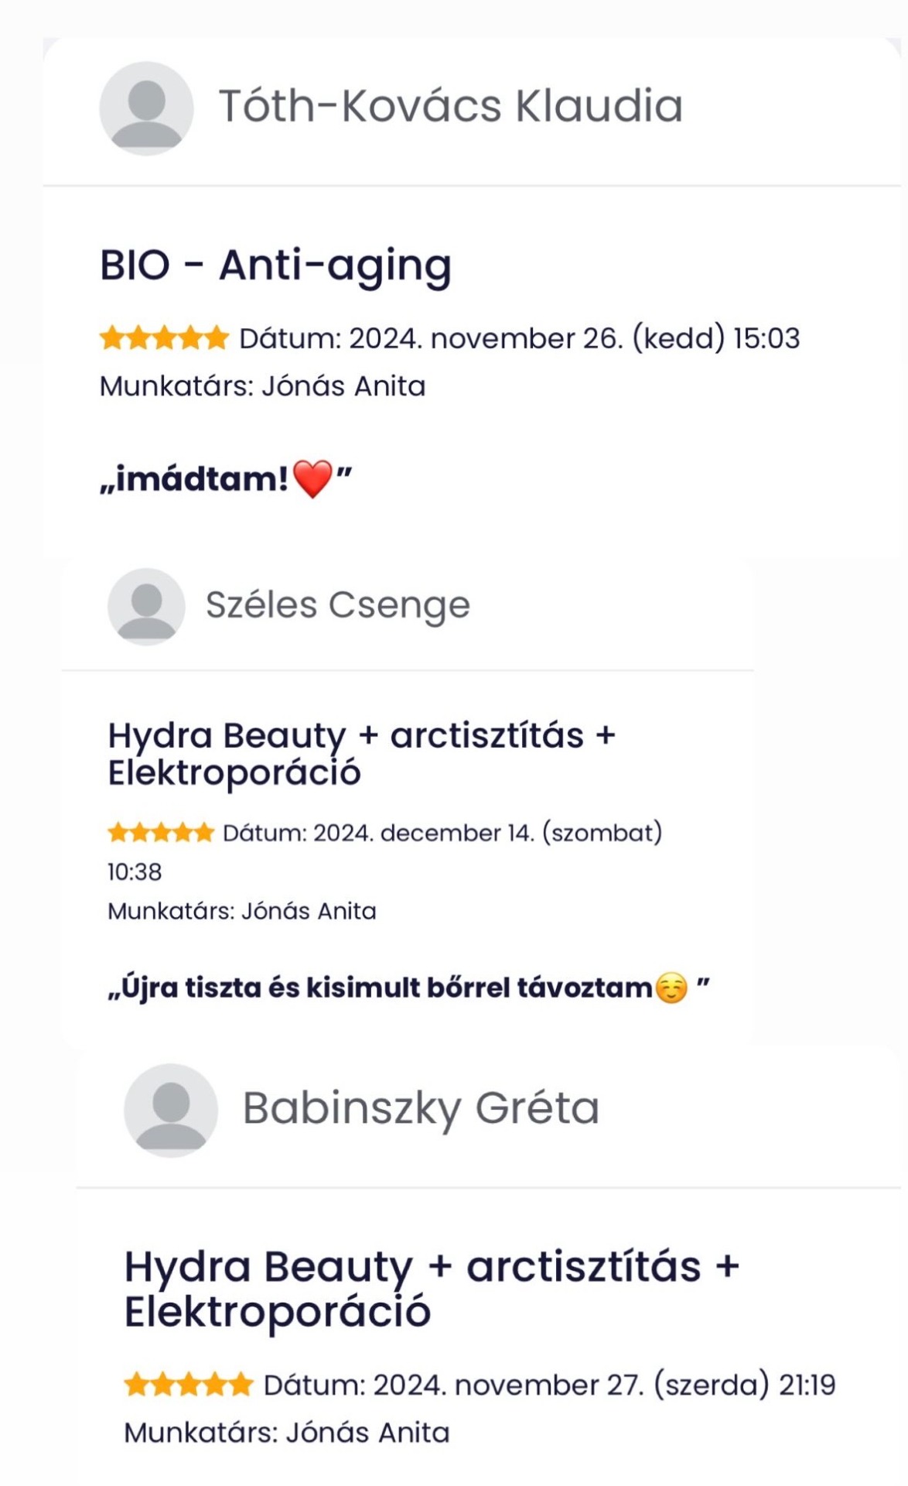Image resolution: width=908 pixels, height=1486 pixels.
Task: Click the star rating on Babinszky Gréta's review
Action: 189,1385
